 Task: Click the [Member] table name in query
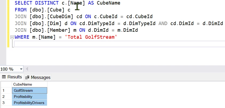click(58, 30)
